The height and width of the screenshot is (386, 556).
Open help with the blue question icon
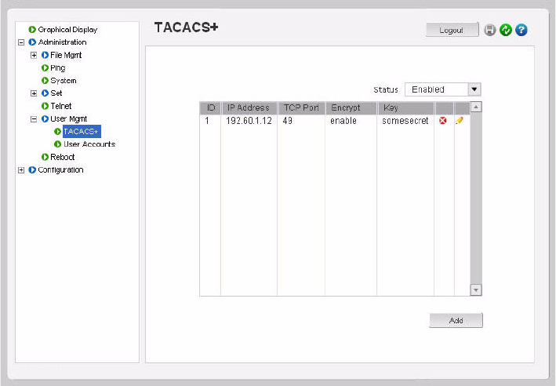tap(521, 30)
